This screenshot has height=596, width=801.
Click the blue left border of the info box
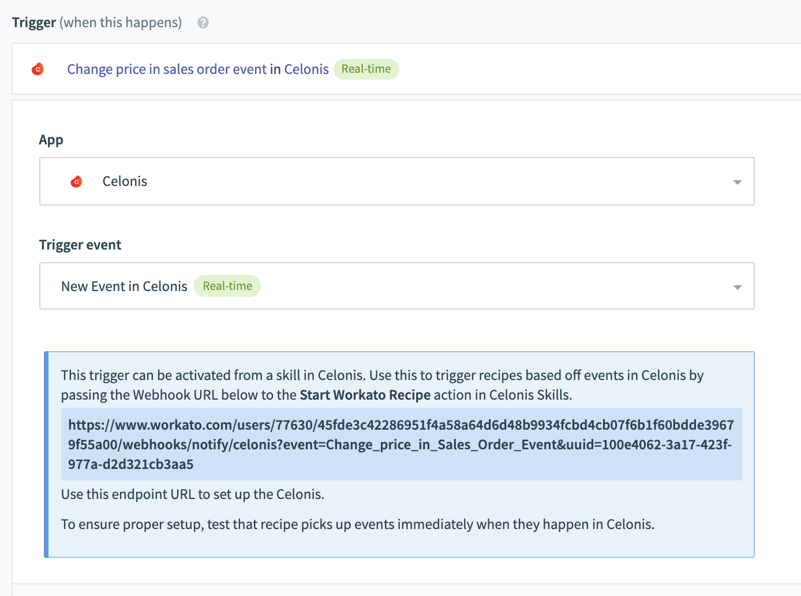46,454
